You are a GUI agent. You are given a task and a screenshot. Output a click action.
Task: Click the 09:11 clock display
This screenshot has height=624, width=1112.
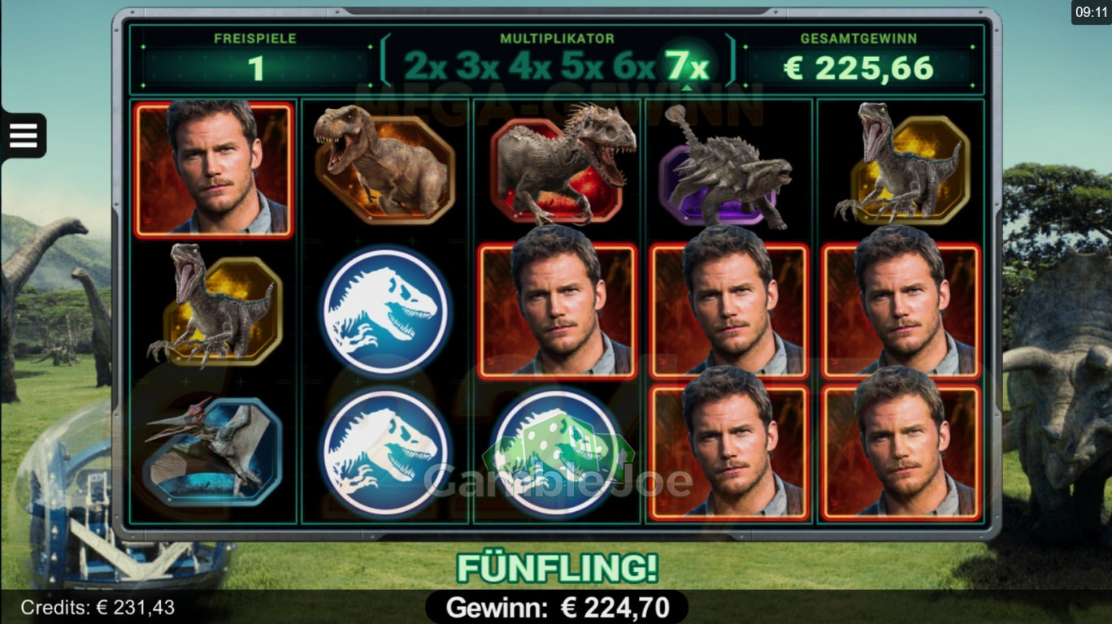point(1091,12)
